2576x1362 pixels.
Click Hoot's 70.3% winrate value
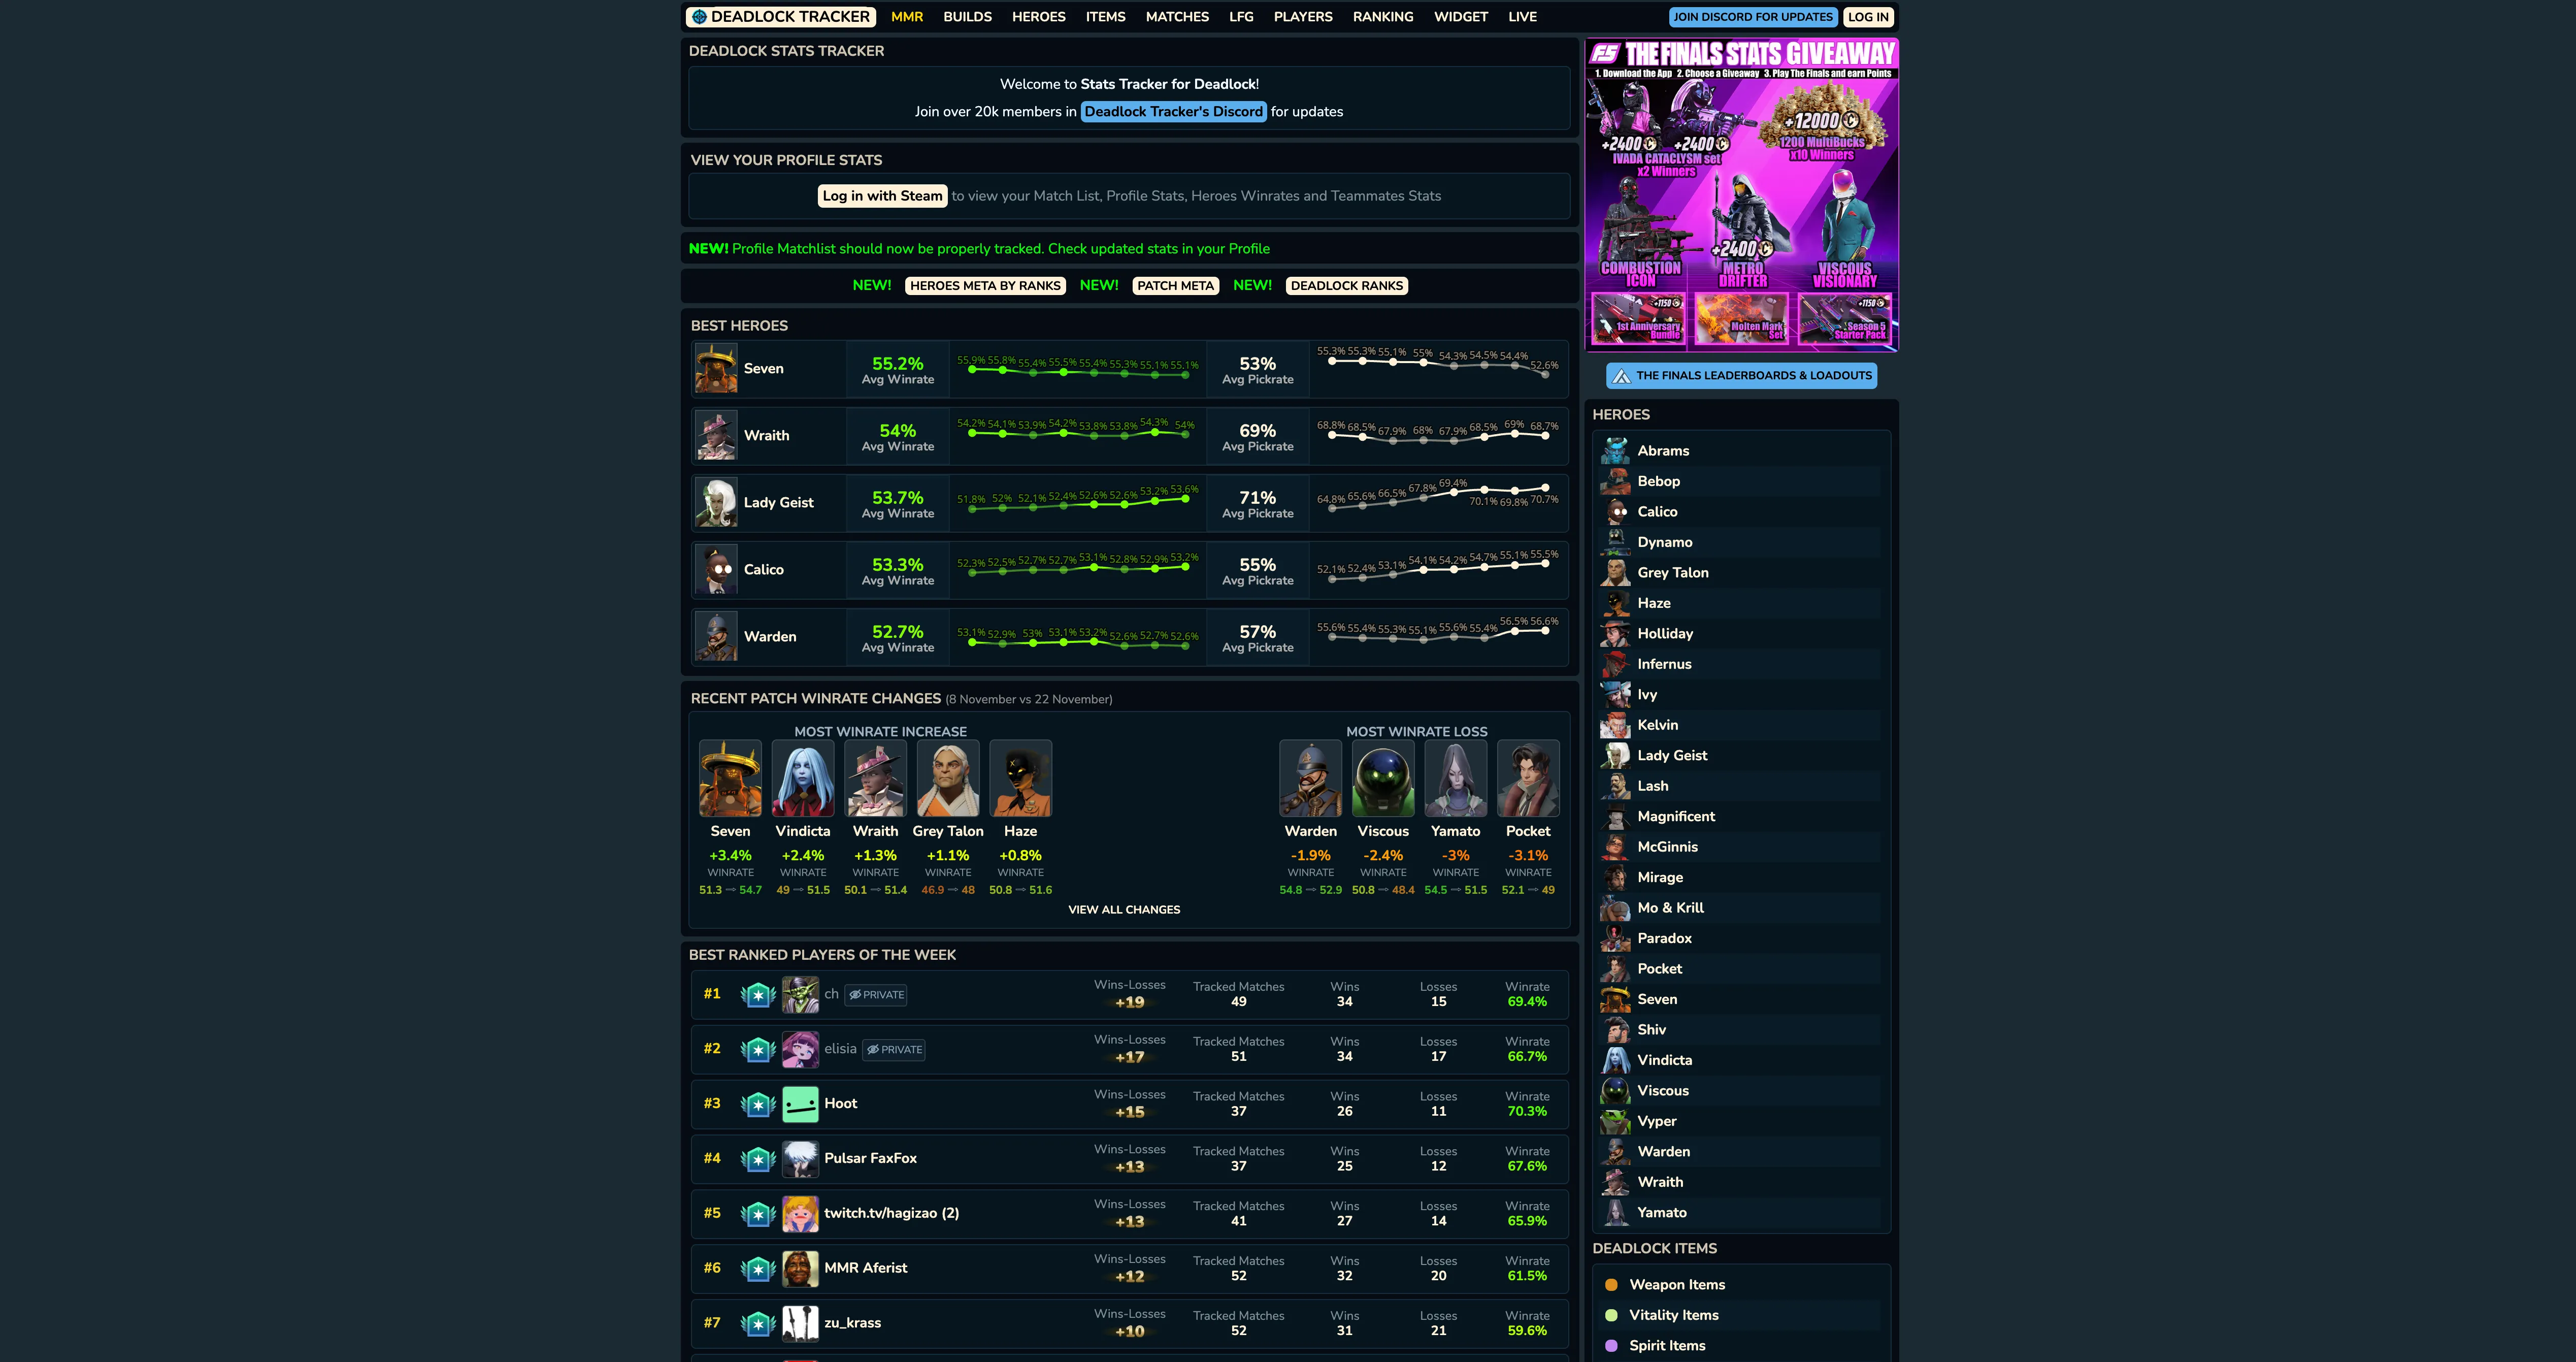[x=1527, y=1112]
